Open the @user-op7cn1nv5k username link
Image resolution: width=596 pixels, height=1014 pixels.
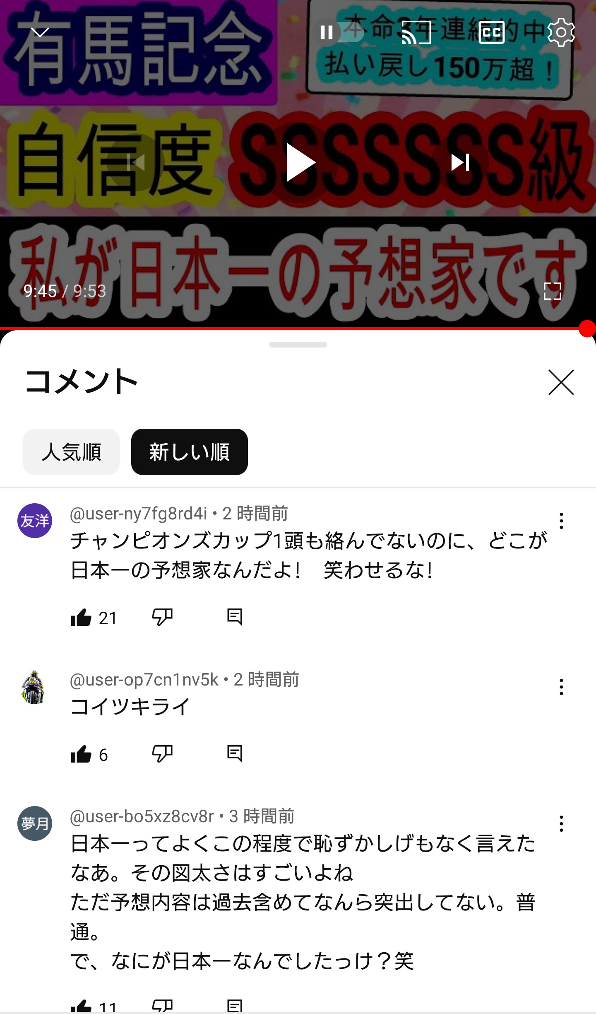(x=144, y=680)
